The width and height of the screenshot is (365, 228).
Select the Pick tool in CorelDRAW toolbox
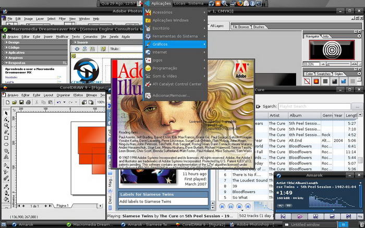6,113
